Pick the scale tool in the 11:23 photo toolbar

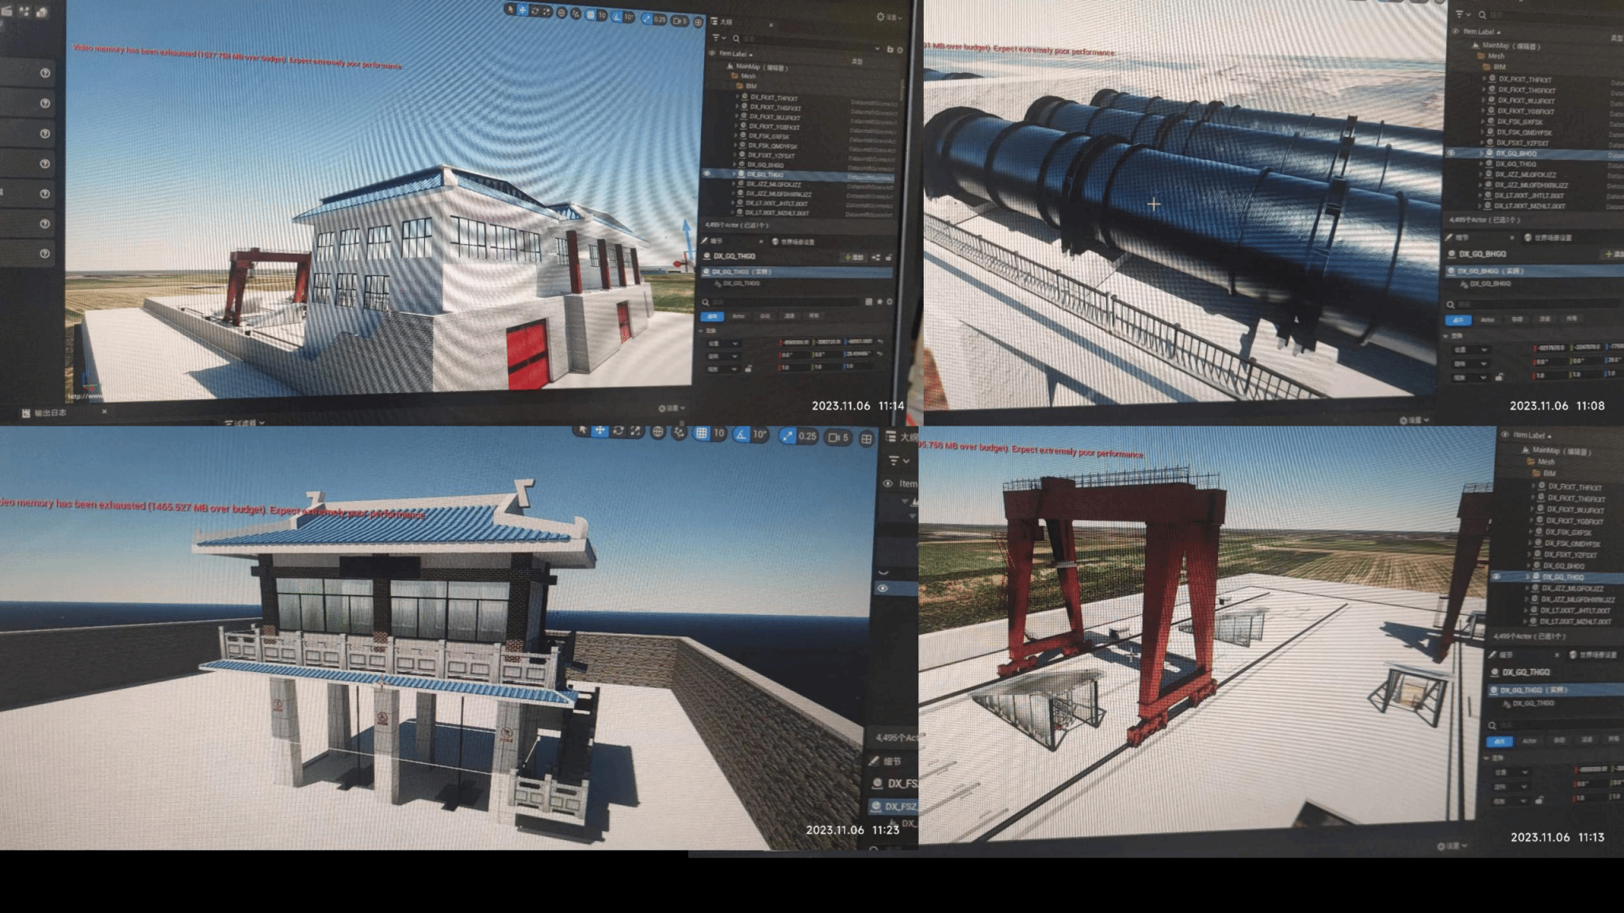(x=635, y=431)
